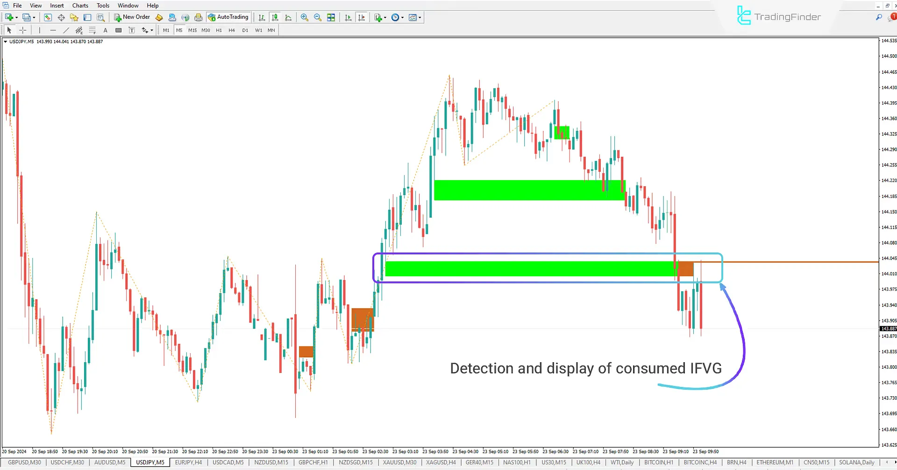The width and height of the screenshot is (897, 470).
Task: Open the Navigator panel star icon
Action: coord(74,17)
